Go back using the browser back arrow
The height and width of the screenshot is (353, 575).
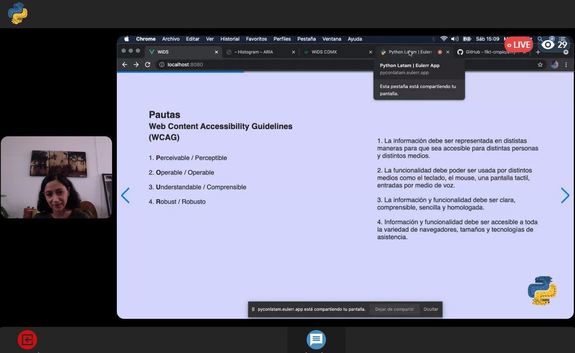125,64
